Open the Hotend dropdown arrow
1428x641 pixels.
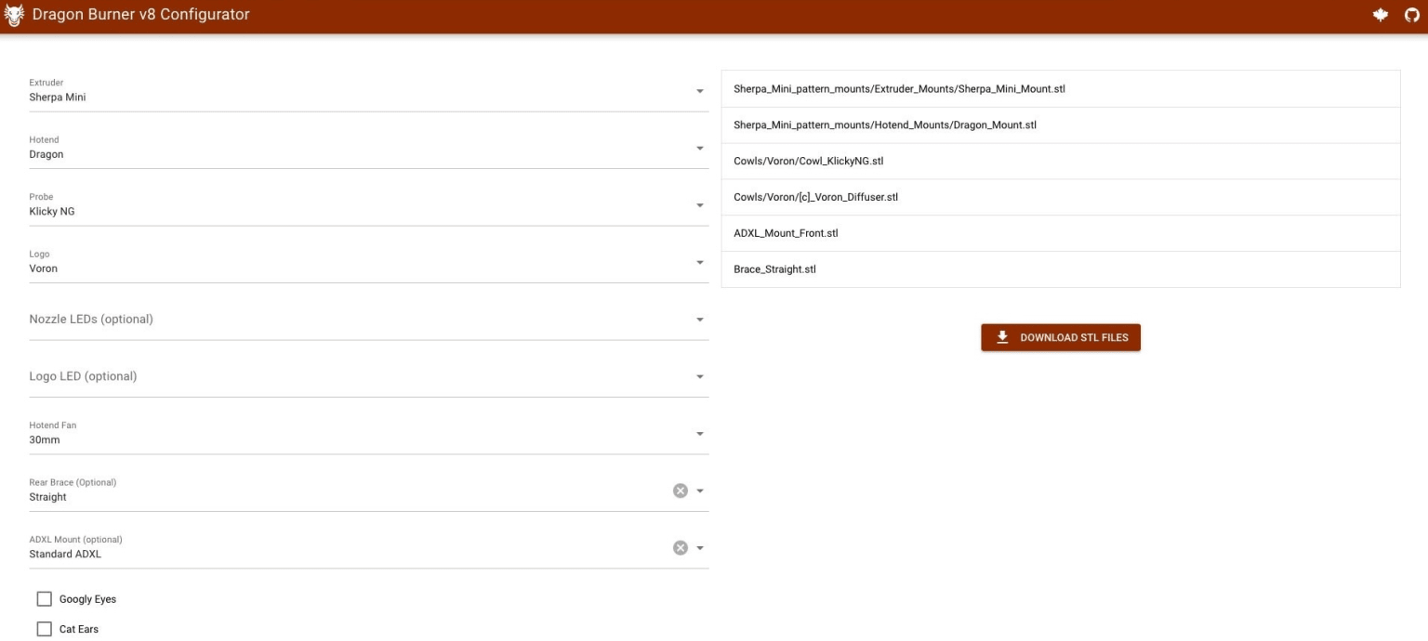tap(700, 148)
